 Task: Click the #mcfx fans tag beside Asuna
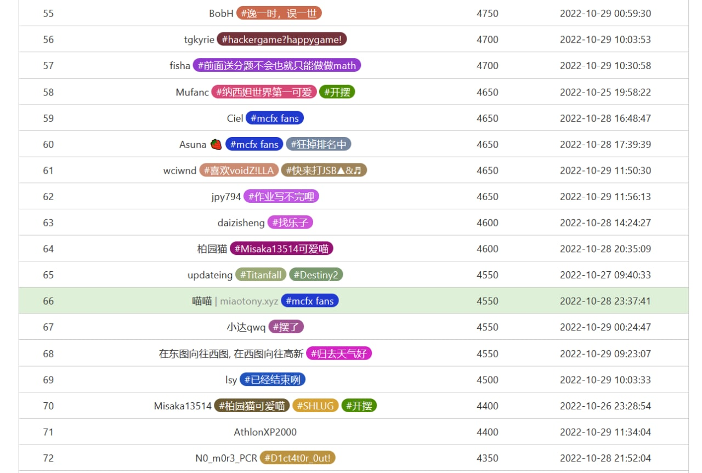(x=254, y=145)
